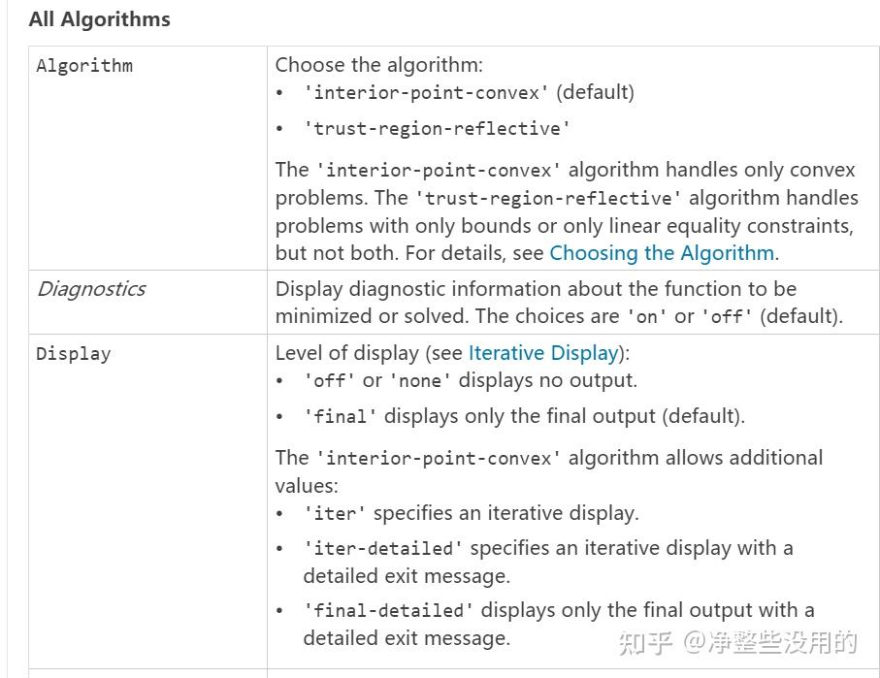Click the 'on' code text in Diagnostics row

coord(647,316)
